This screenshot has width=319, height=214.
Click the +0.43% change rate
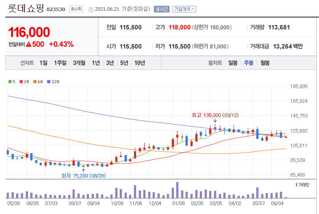[61, 44]
